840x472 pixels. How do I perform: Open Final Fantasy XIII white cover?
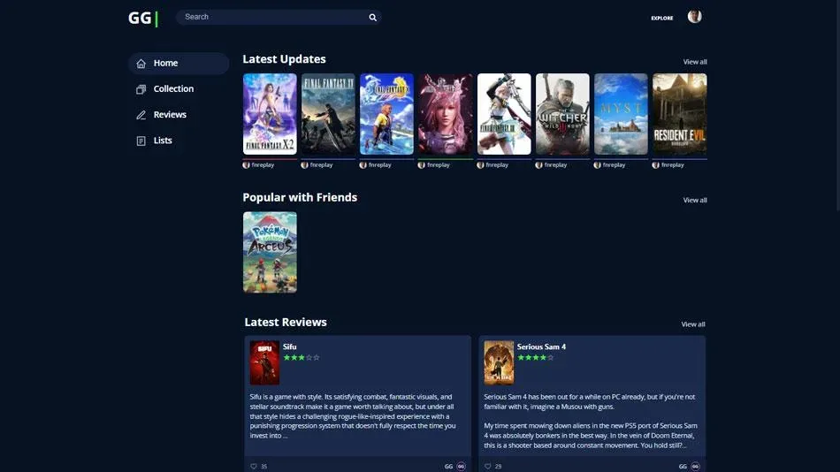tap(504, 114)
